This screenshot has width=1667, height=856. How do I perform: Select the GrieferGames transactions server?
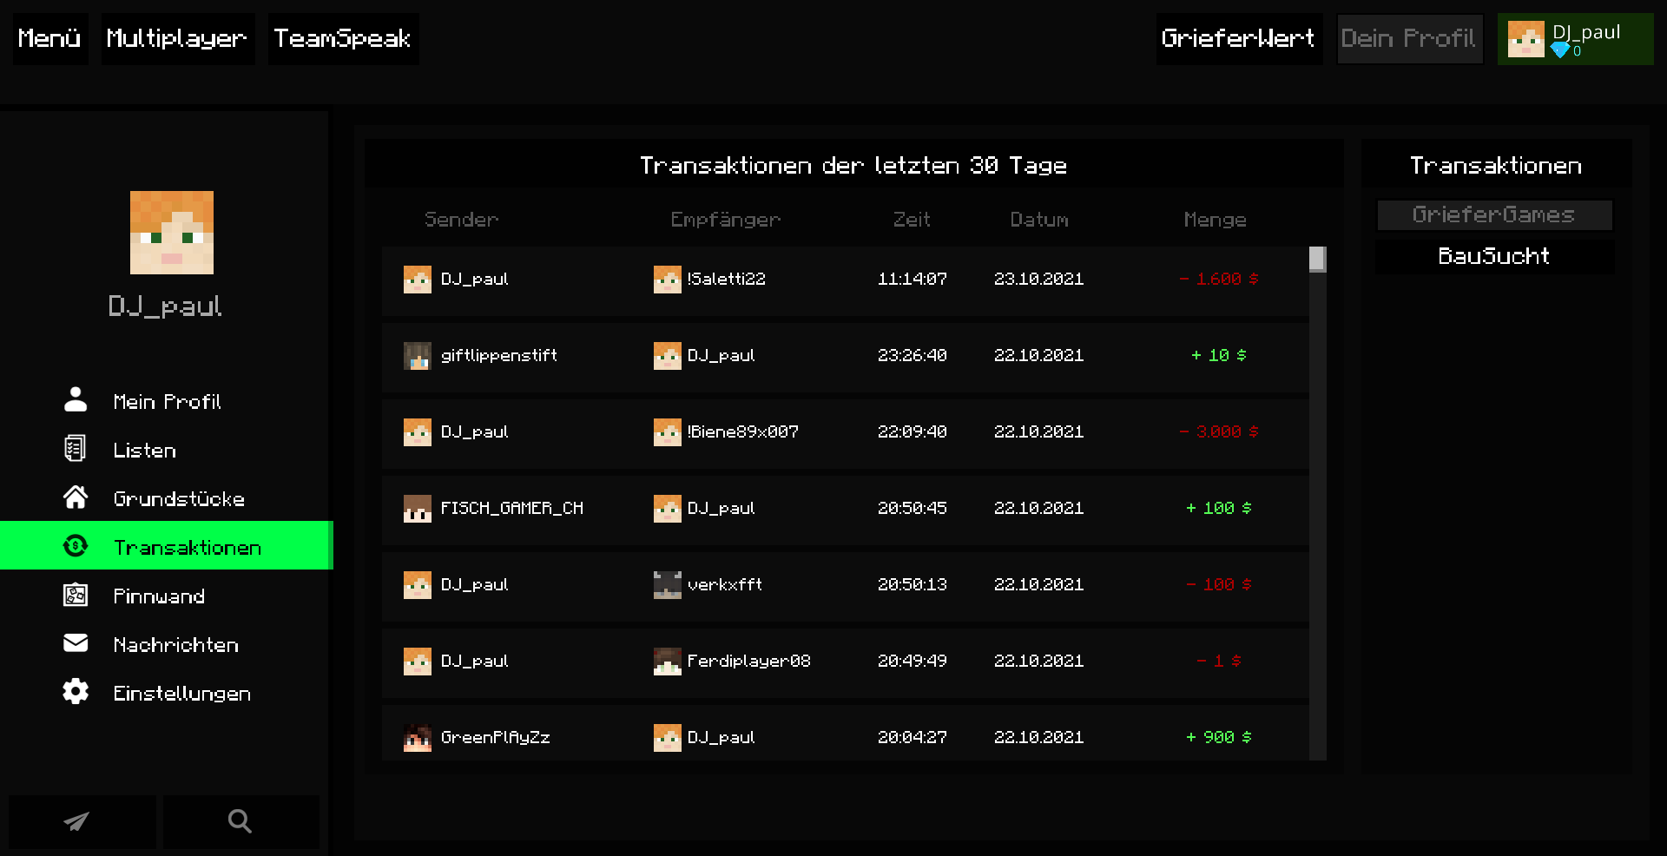[x=1494, y=214]
